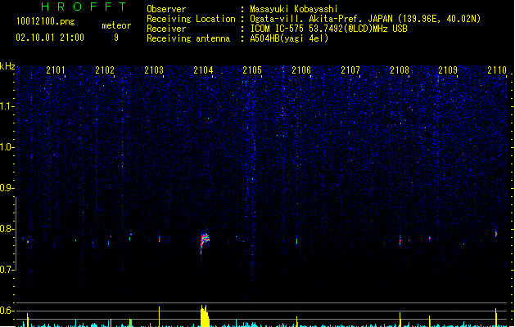Click the 2109 time marker
The width and height of the screenshot is (515, 327).
[448, 69]
